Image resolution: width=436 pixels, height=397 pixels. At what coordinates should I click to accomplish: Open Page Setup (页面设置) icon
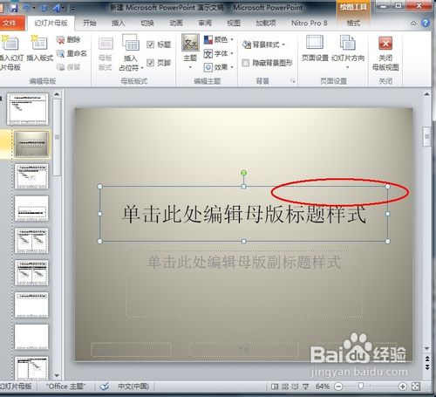(315, 43)
